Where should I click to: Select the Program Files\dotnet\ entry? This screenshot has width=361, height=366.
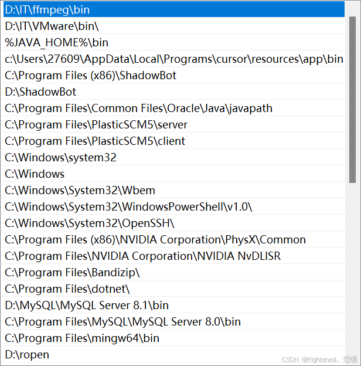tap(173, 289)
